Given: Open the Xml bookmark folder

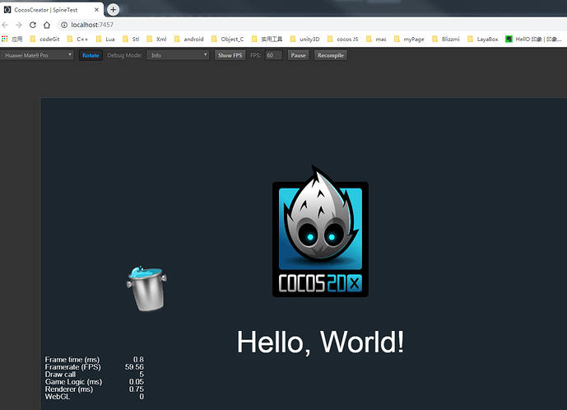Looking at the screenshot, I should 156,39.
